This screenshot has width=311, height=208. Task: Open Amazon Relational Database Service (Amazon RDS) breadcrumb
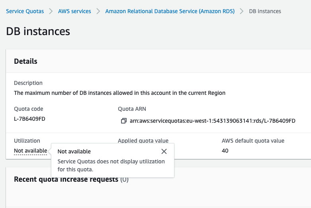click(170, 11)
